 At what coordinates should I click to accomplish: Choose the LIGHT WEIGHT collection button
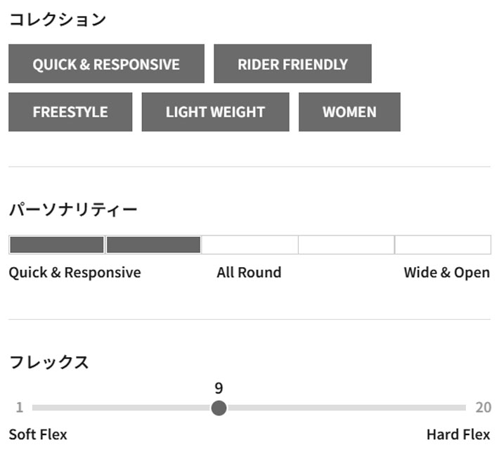tap(215, 112)
